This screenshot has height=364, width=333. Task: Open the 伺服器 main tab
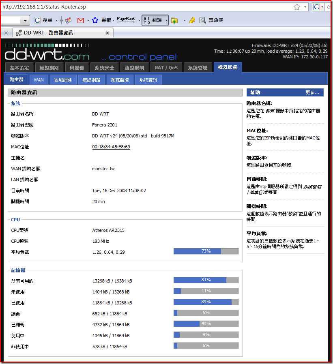(77, 68)
